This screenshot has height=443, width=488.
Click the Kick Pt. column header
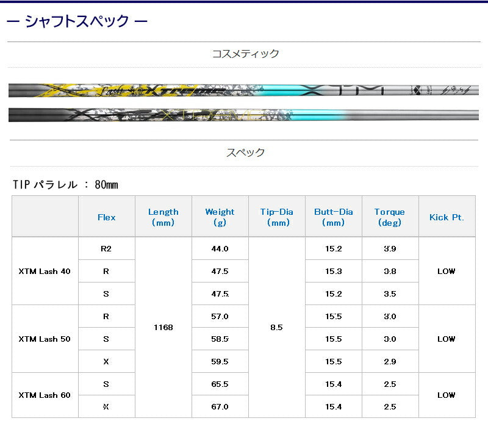click(x=447, y=217)
